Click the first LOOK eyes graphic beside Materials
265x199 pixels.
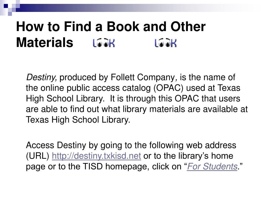point(104,43)
